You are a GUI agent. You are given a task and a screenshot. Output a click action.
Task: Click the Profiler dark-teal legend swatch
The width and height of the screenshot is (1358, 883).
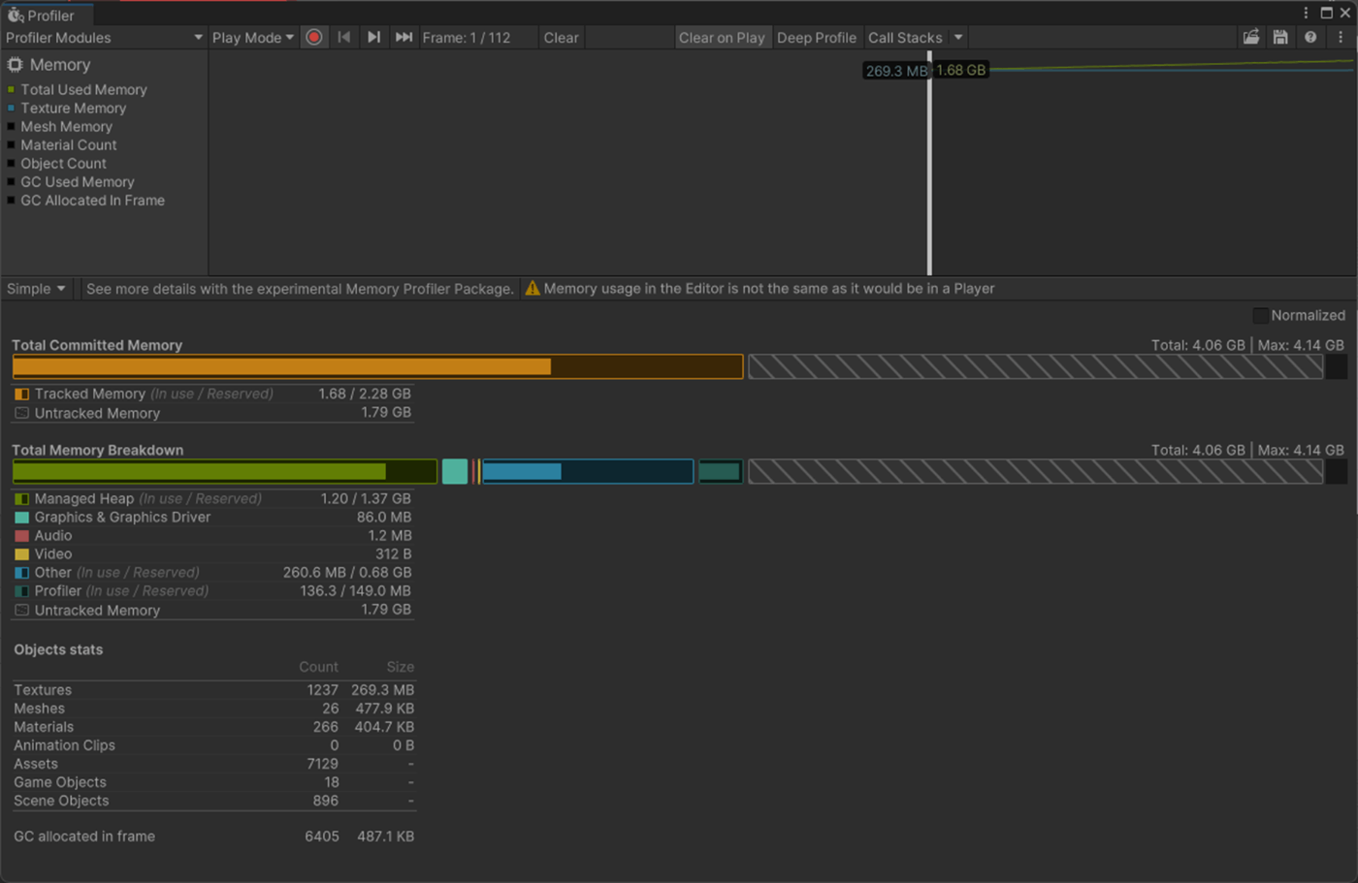pos(21,590)
